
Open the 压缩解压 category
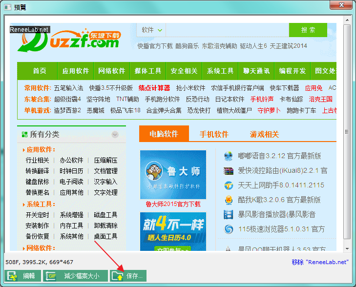tap(106, 161)
